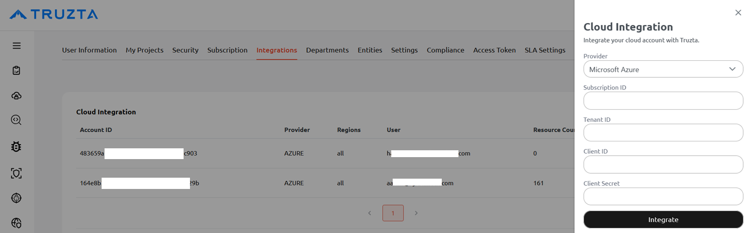
Task: Go to the Settings tab
Action: click(404, 50)
